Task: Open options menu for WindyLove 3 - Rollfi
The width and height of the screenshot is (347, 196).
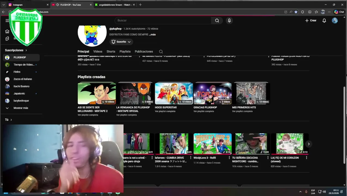Action: pos(229,158)
